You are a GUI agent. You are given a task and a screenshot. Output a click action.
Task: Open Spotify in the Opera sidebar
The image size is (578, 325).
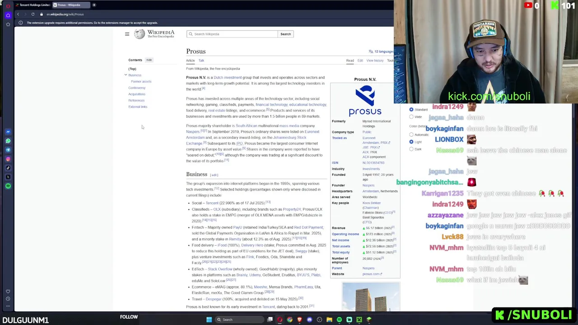click(x=8, y=186)
